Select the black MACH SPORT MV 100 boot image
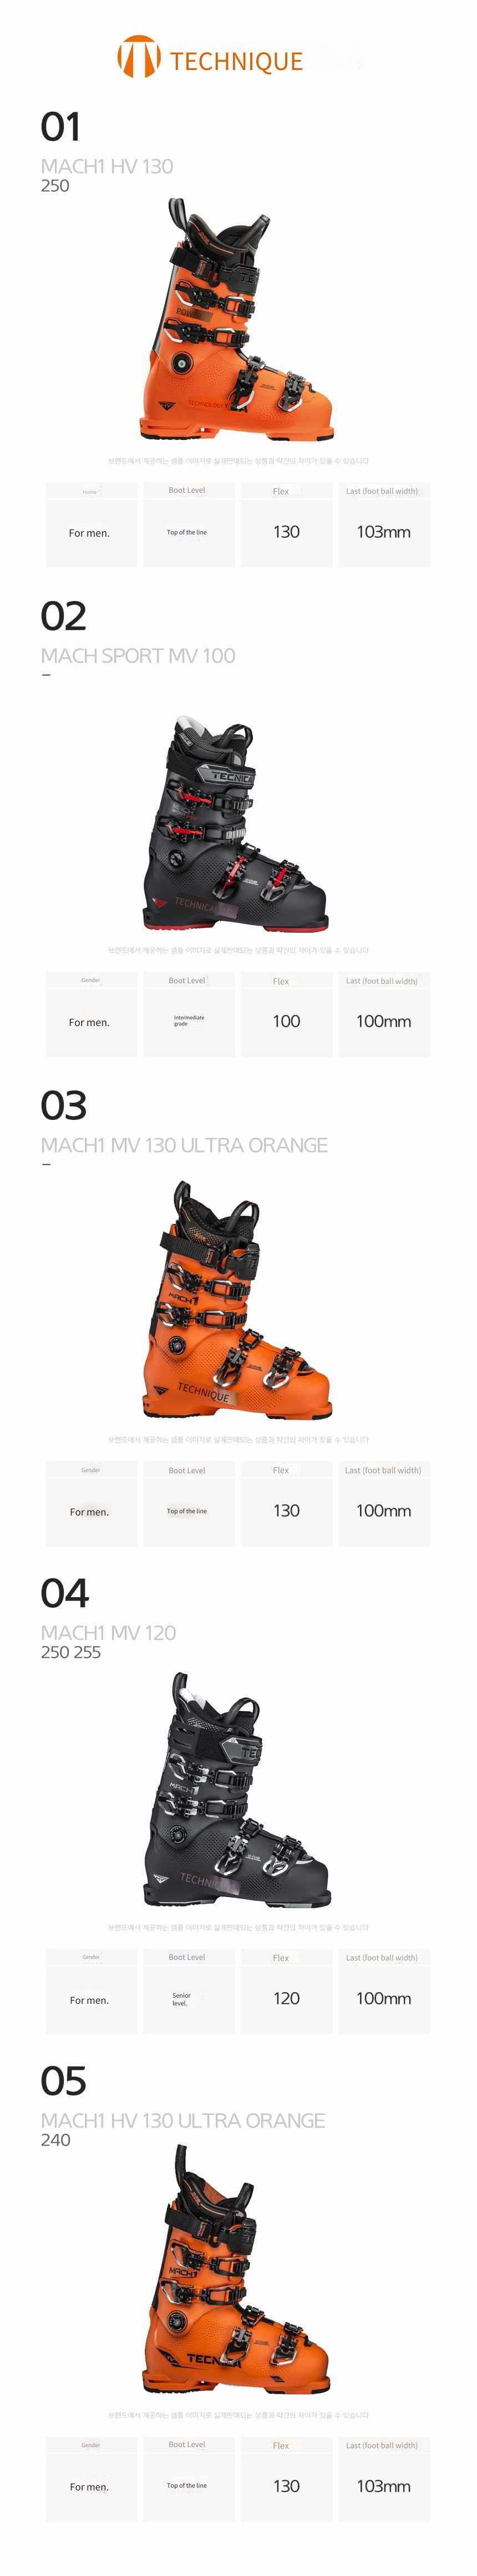 (x=236, y=822)
